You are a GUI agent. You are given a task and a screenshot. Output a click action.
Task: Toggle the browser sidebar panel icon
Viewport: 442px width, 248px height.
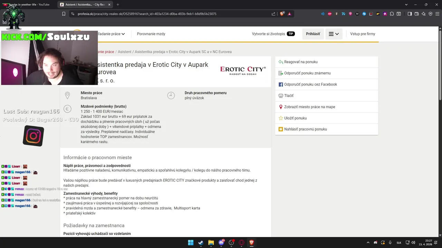coord(410,14)
